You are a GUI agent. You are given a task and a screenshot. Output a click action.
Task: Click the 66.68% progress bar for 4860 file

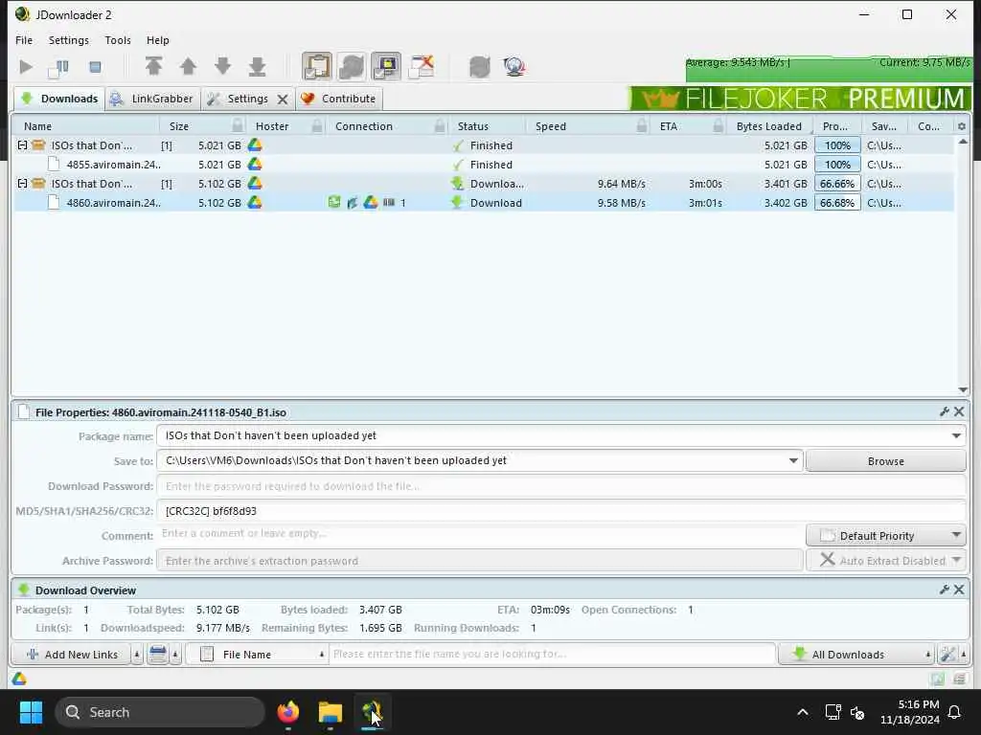(x=837, y=203)
